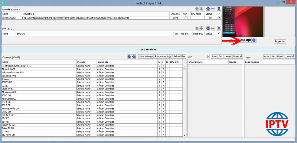Start playback with the green play button
This screenshot has height=143, width=297.
pyautogui.click(x=232, y=40)
